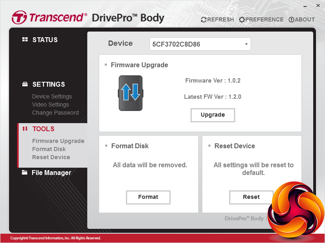Click 'All data will be removed.' text
Image resolution: width=325 pixels, height=243 pixels.
(x=150, y=165)
